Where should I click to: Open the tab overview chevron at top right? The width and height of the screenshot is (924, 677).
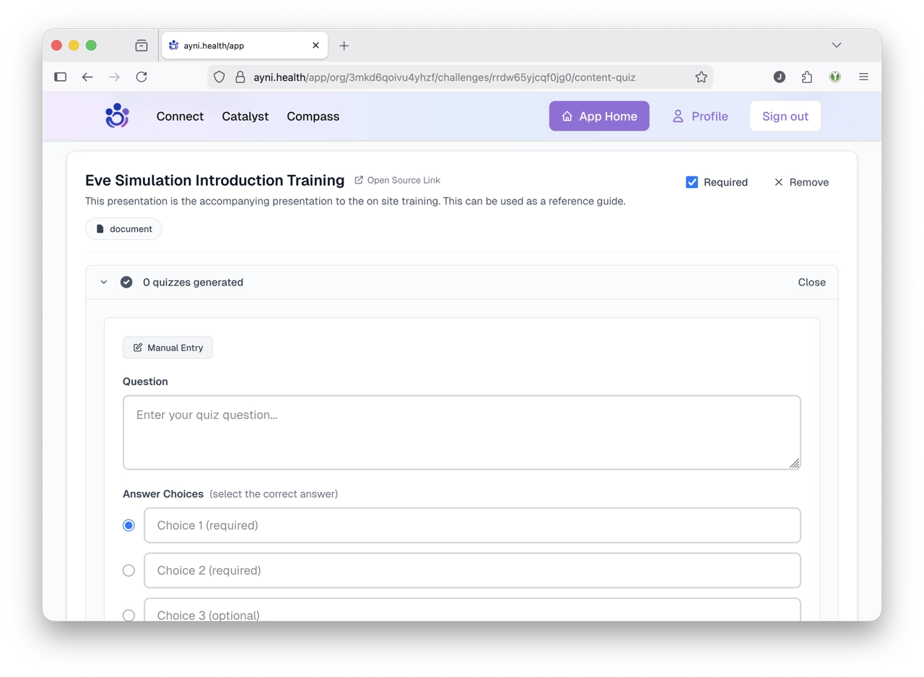[x=836, y=45]
